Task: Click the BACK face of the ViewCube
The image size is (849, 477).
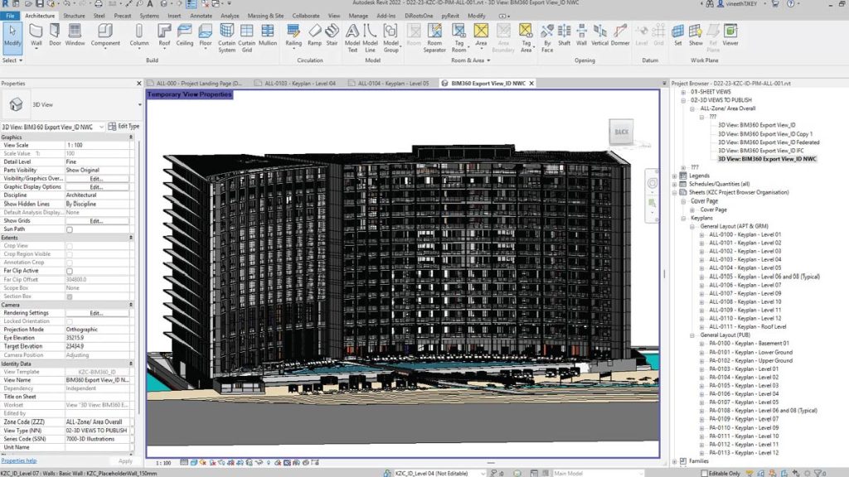Action: (621, 132)
